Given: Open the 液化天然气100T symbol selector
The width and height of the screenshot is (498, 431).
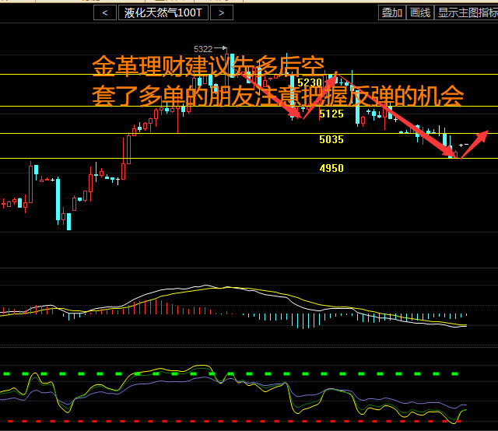Looking at the screenshot, I should tap(163, 12).
